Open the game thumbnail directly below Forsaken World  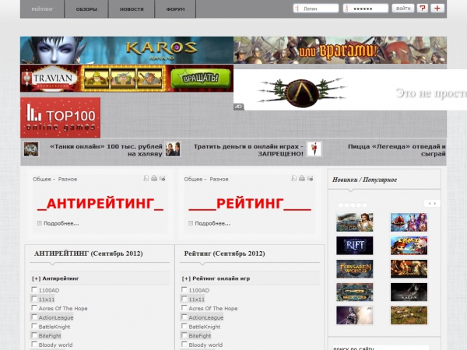(354, 292)
